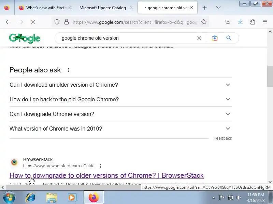This screenshot has height=204, width=273.
Task: Click the vertical scrollbar up arrow
Action: (270, 32)
